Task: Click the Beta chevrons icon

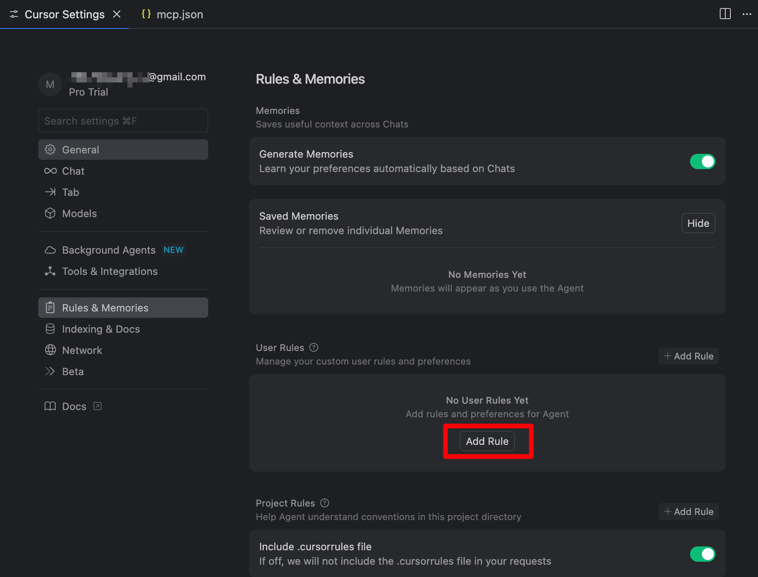Action: 50,371
